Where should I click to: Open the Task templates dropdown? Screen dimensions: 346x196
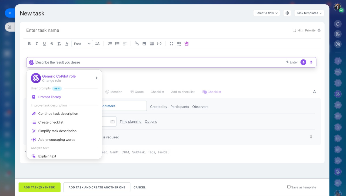tap(309, 13)
